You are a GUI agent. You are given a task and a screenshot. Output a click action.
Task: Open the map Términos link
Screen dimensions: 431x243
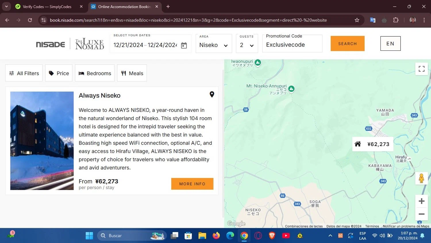372,226
